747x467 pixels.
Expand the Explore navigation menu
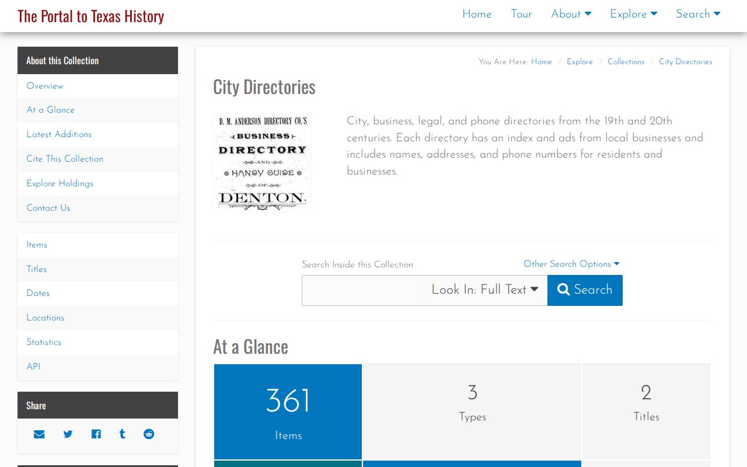pos(634,14)
